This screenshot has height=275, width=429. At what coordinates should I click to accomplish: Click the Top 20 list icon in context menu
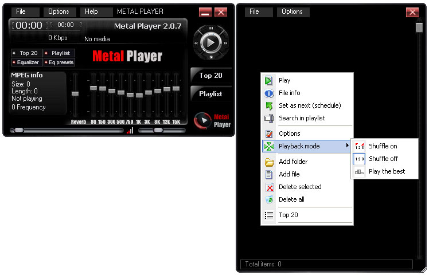269,215
